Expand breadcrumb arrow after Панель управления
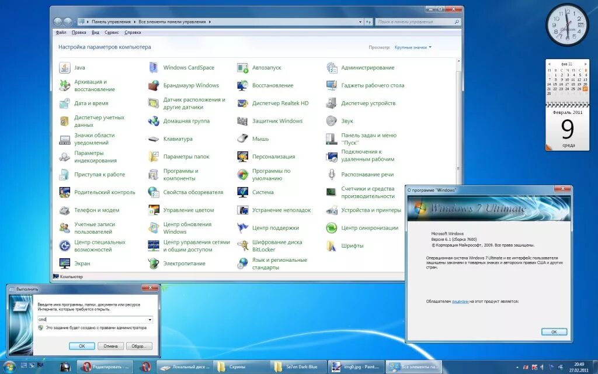The width and height of the screenshot is (598, 374). [x=134, y=22]
